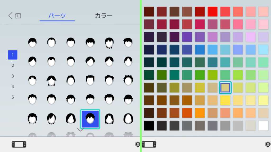Choose the flipped-out bob hairstyle in third row

52,80
